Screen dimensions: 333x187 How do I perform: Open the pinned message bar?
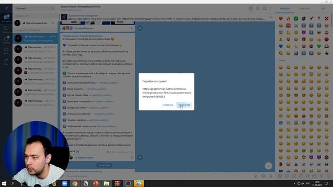(x=163, y=17)
